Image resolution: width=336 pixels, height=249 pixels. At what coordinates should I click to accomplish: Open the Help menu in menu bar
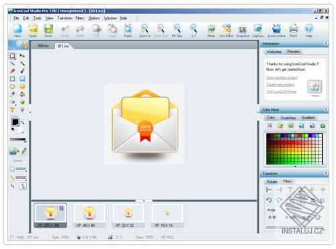[123, 18]
